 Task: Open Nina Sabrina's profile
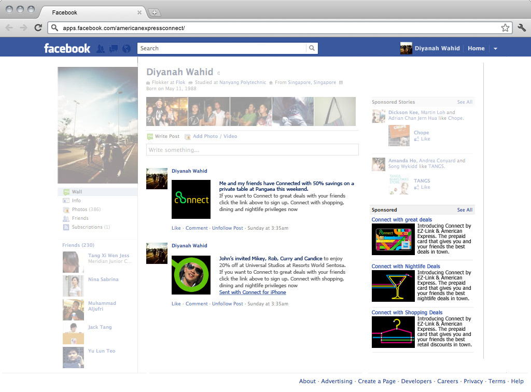click(x=103, y=279)
